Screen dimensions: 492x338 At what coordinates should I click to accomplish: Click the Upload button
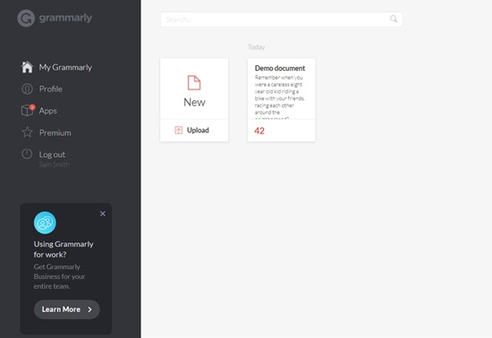click(x=194, y=131)
